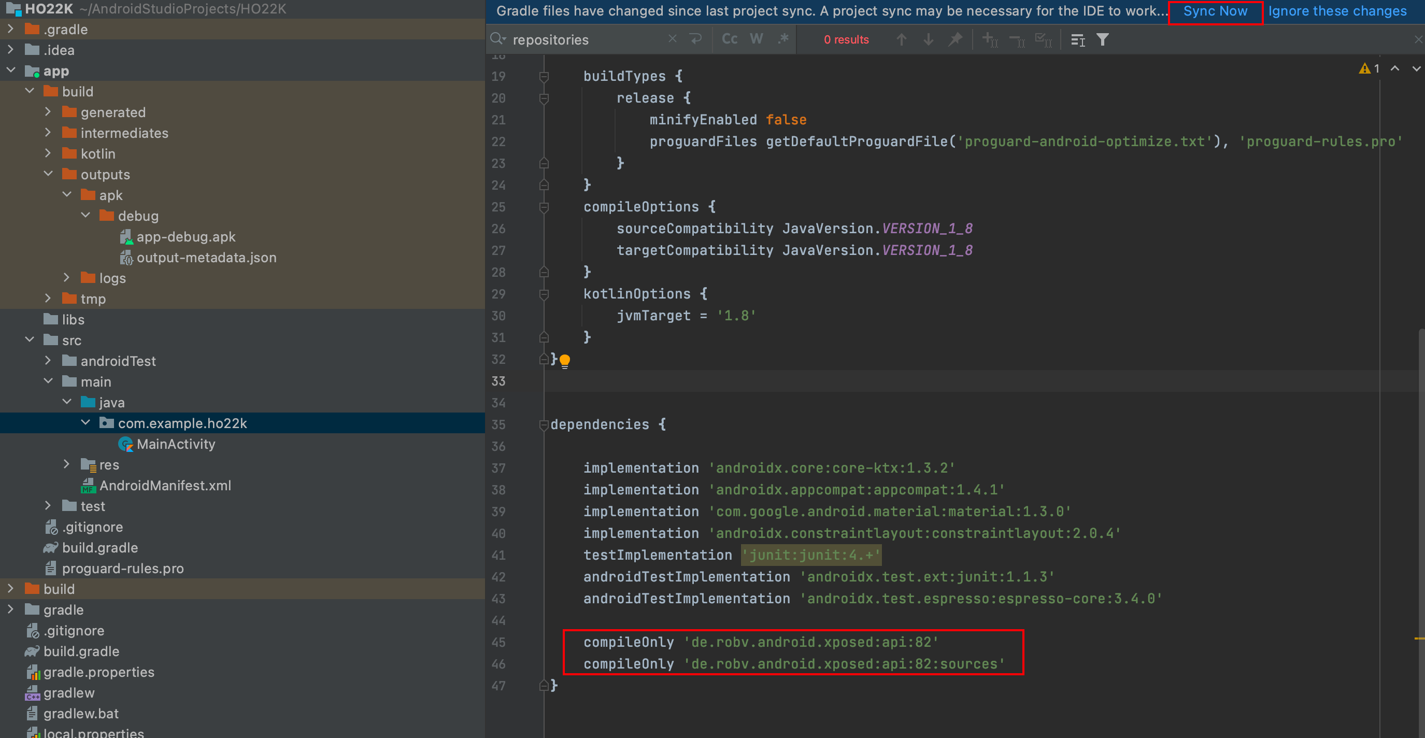Expand the .idea folder

[10, 50]
